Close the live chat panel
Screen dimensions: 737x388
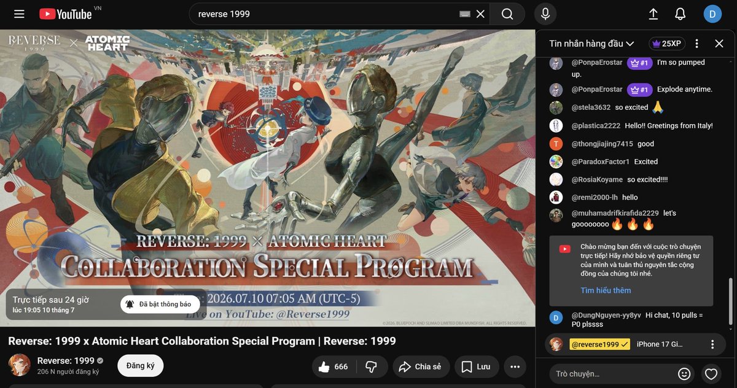tap(719, 44)
